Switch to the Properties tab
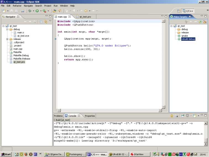This screenshot has width=209, height=157. coord(90,116)
